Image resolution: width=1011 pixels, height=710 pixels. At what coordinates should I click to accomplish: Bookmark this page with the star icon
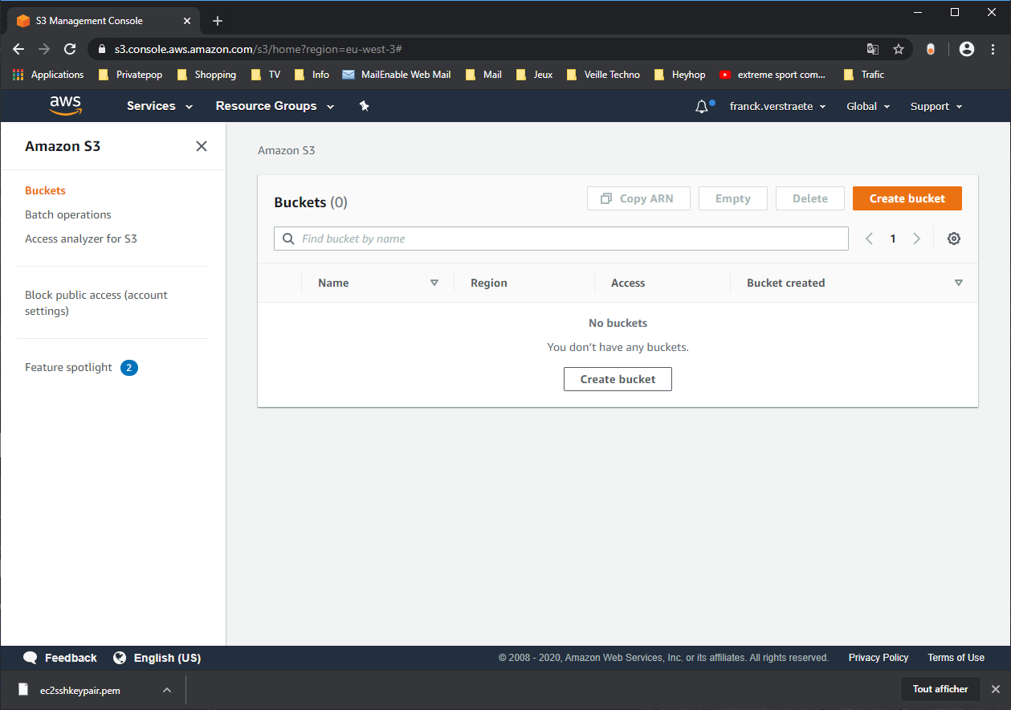tap(899, 49)
